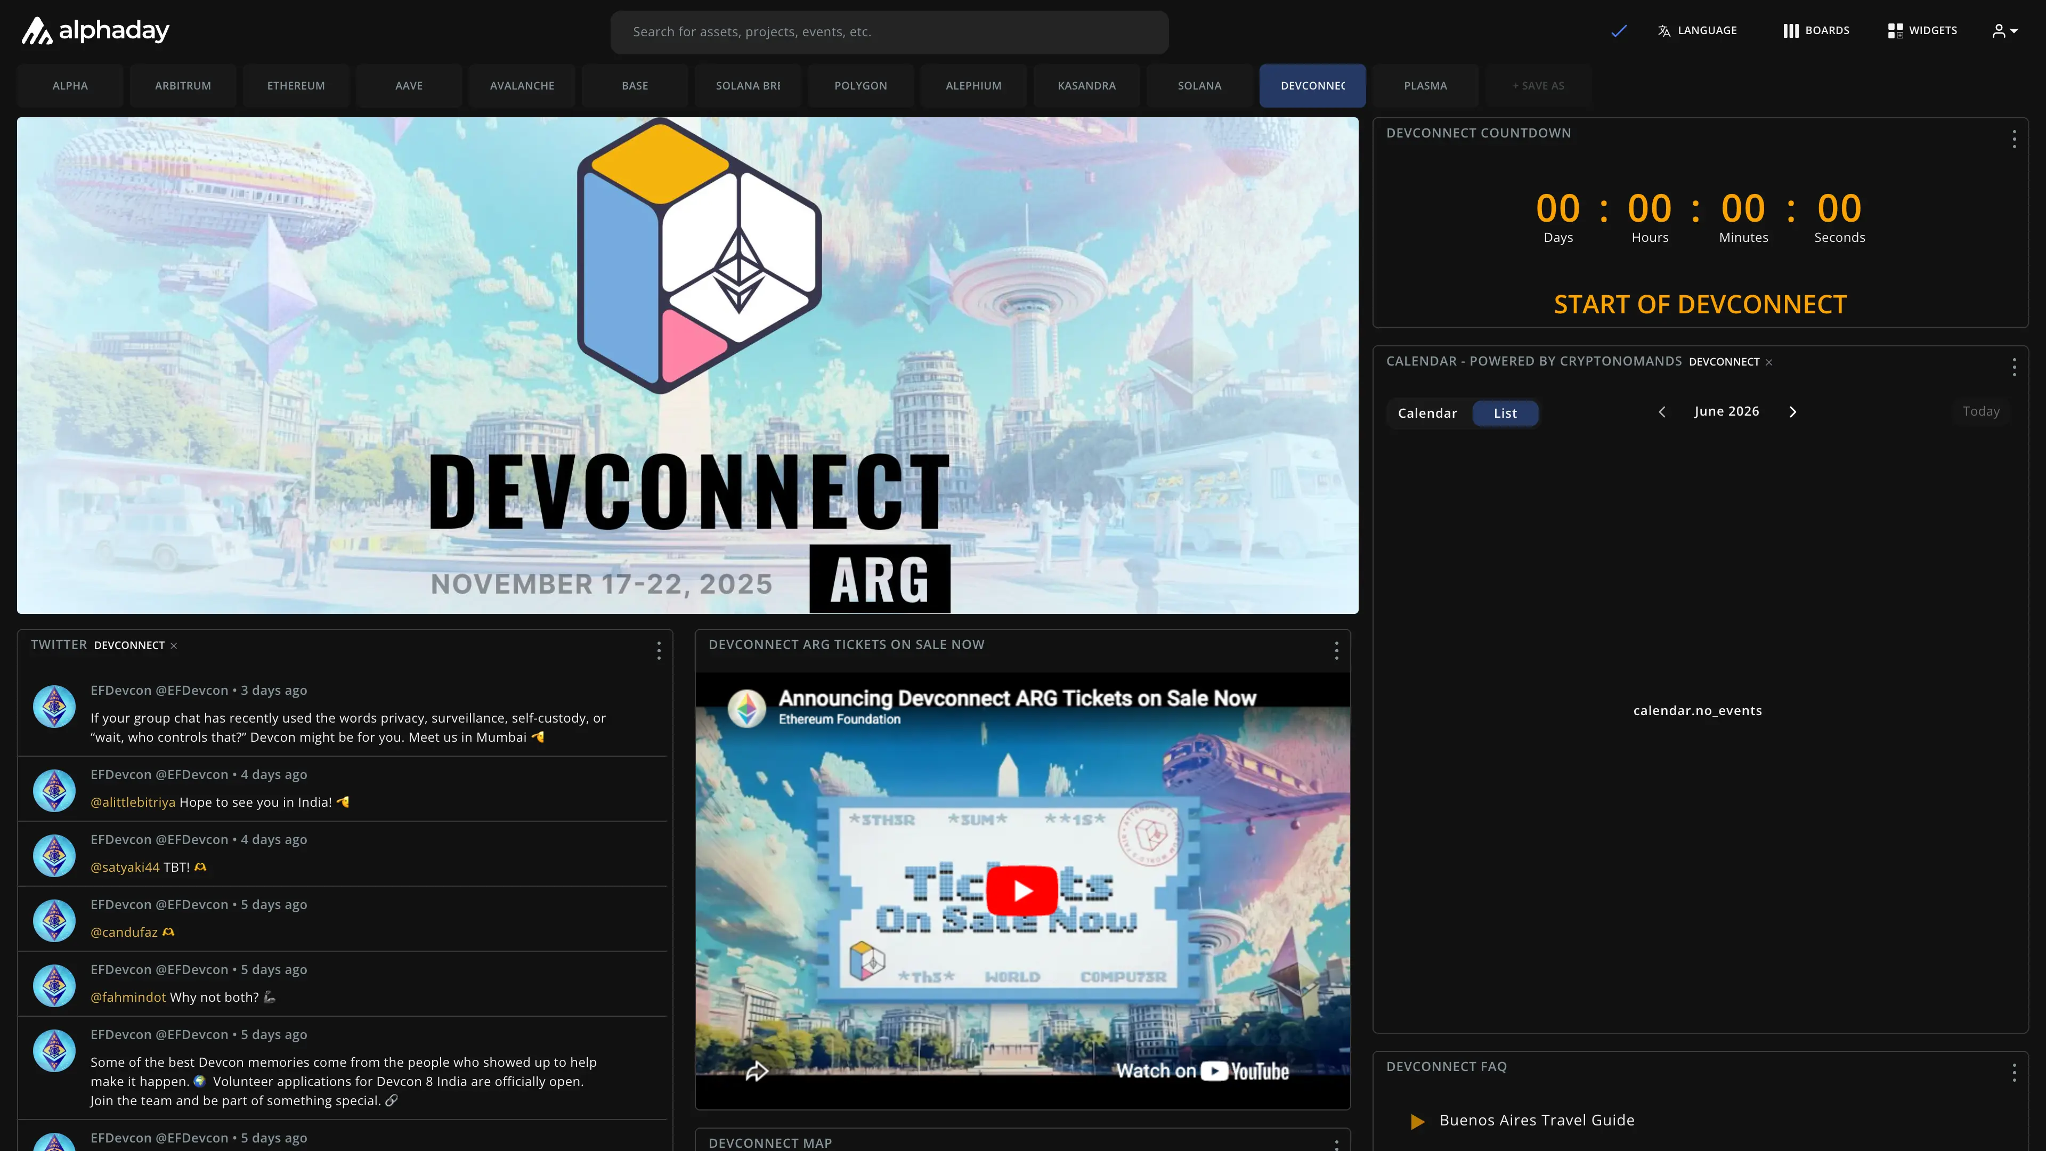Click EFDevcon avatar on 3 days ago tweet
The height and width of the screenshot is (1151, 2046).
54,707
